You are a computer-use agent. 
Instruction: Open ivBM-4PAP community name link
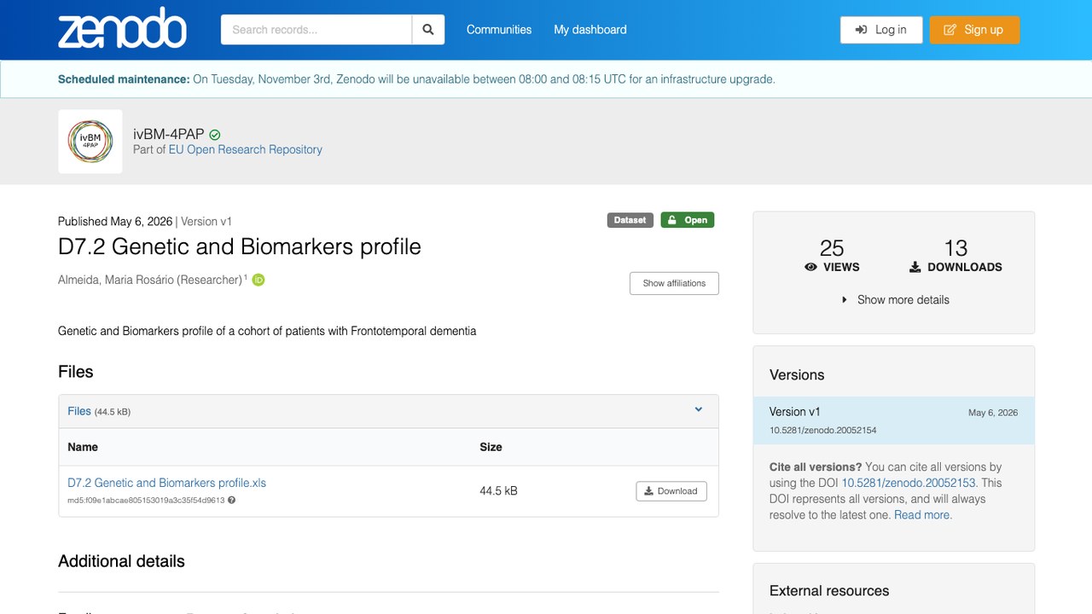coord(169,134)
